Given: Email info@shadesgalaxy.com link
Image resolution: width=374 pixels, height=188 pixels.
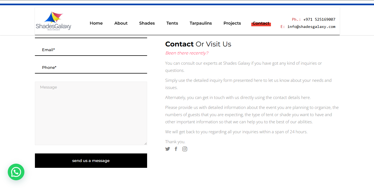Looking at the screenshot, I should (x=311, y=27).
